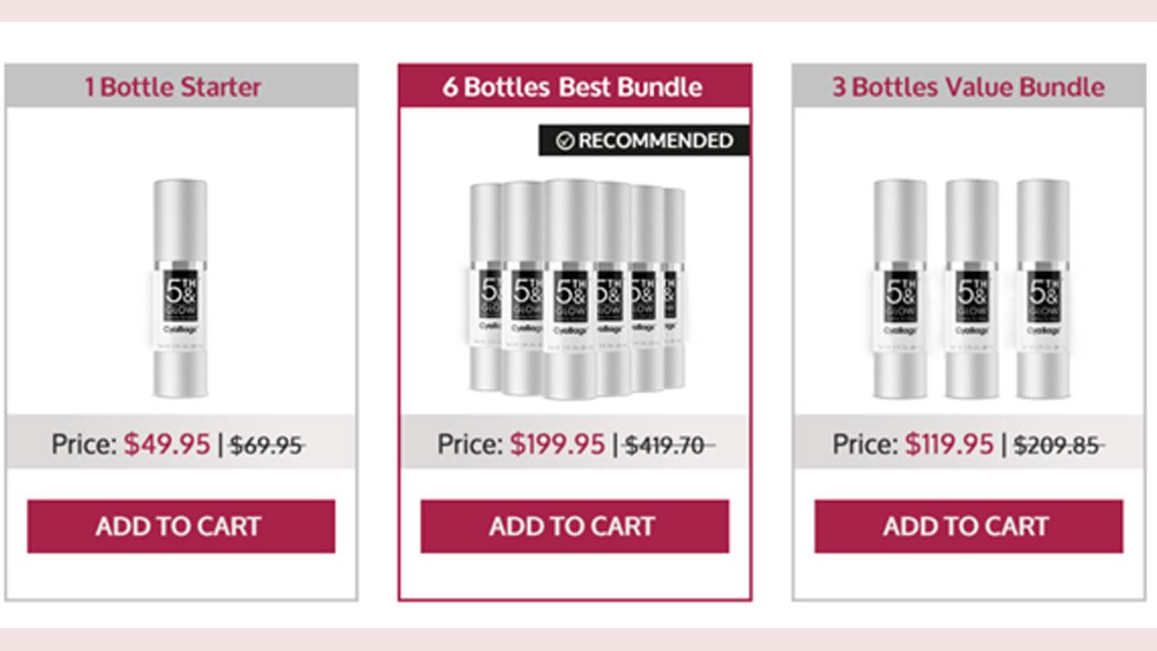Add the 1 Bottle Starter to cart
Image resolution: width=1157 pixels, height=651 pixels.
pos(181,526)
